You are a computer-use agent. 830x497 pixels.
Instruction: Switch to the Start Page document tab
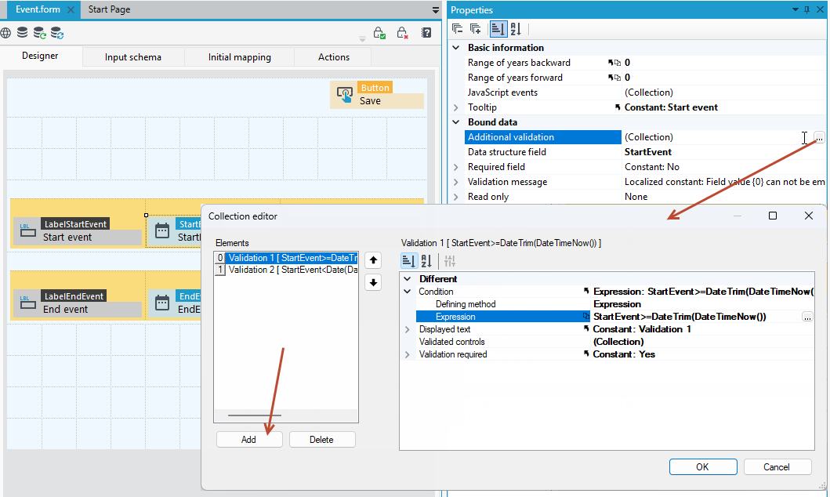pyautogui.click(x=109, y=9)
